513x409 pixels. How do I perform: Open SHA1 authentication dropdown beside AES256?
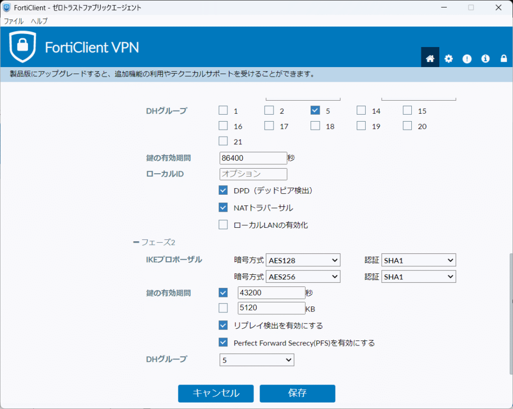click(418, 277)
